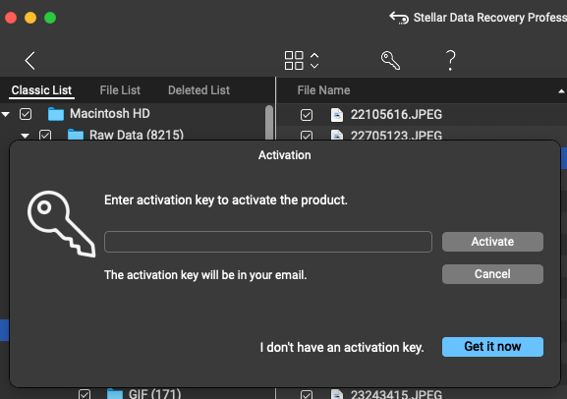Click the 23243415.JPEG file icon
Image resolution: width=567 pixels, height=399 pixels.
pos(337,394)
